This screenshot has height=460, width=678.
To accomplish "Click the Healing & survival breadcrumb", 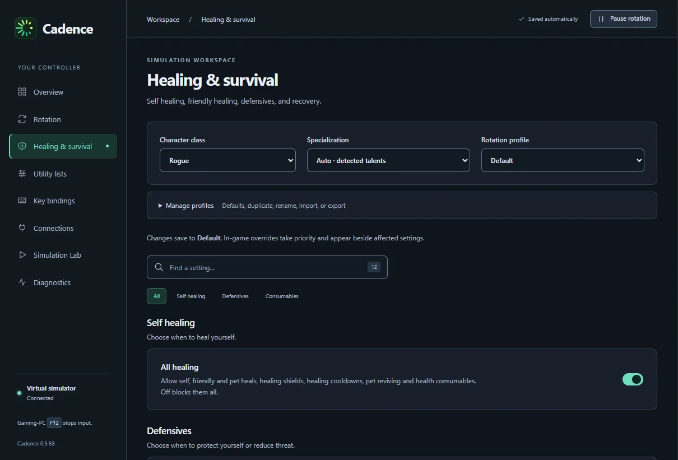I will point(228,20).
